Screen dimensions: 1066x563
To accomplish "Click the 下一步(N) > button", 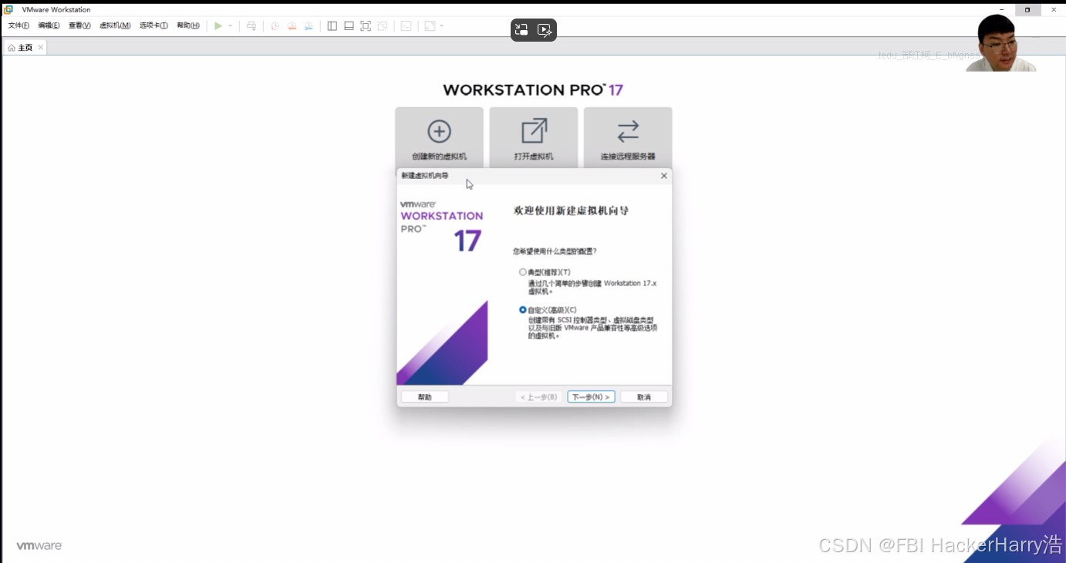I will pos(591,397).
